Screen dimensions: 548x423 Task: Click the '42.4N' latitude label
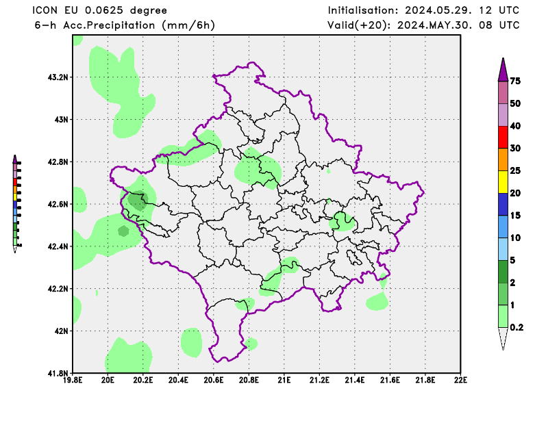pos(58,246)
